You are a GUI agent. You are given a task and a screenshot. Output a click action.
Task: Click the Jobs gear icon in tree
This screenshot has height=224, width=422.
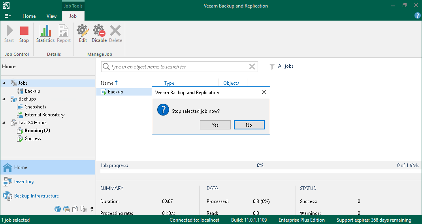[x=14, y=83]
